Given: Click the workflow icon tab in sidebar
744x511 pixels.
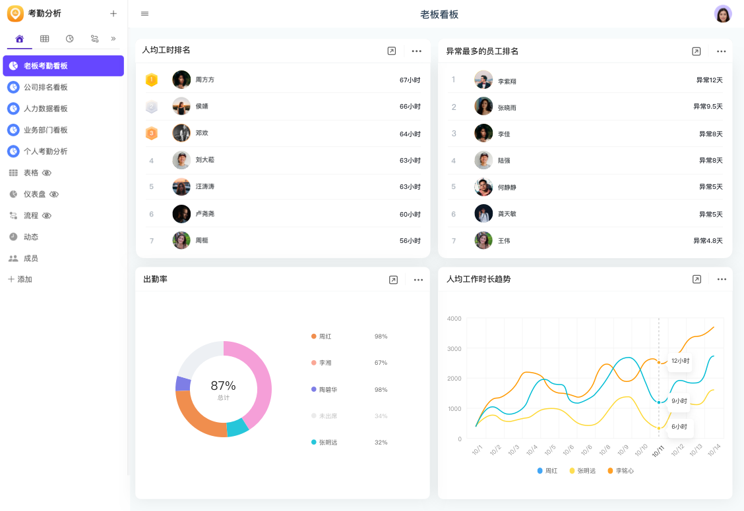Looking at the screenshot, I should coord(94,39).
